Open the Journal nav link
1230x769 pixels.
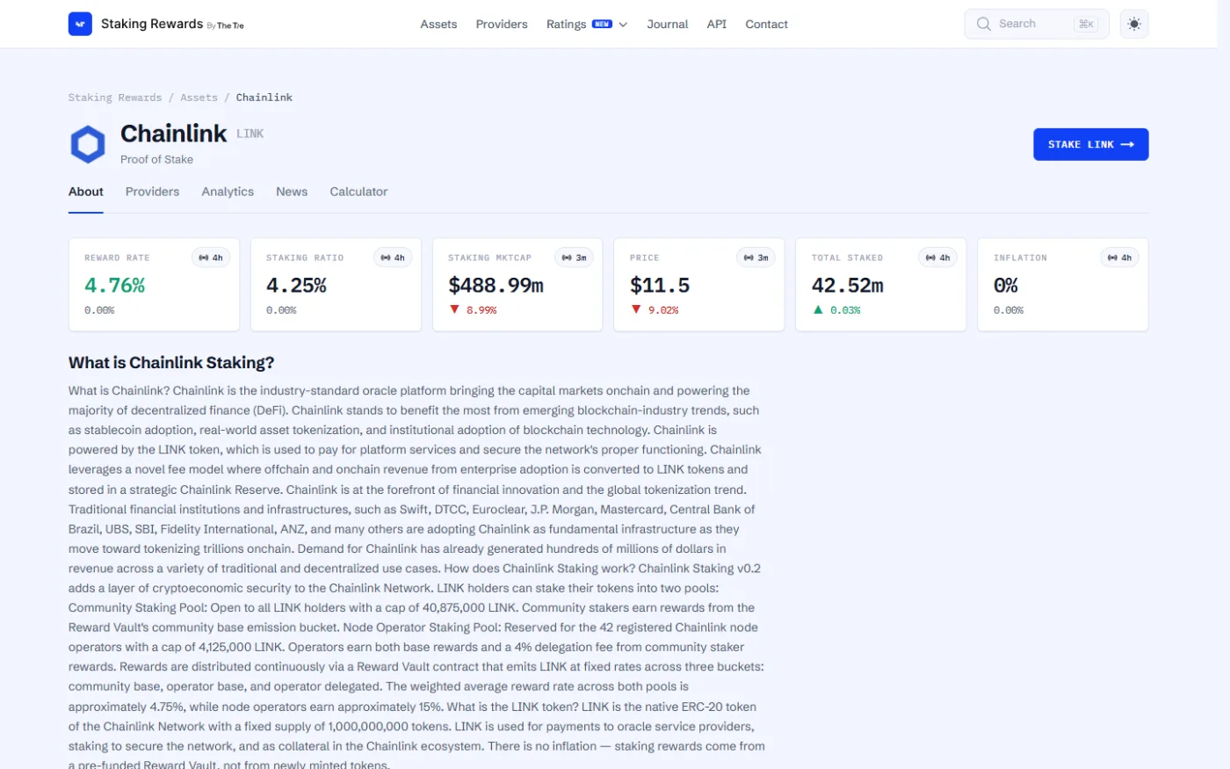pyautogui.click(x=668, y=24)
